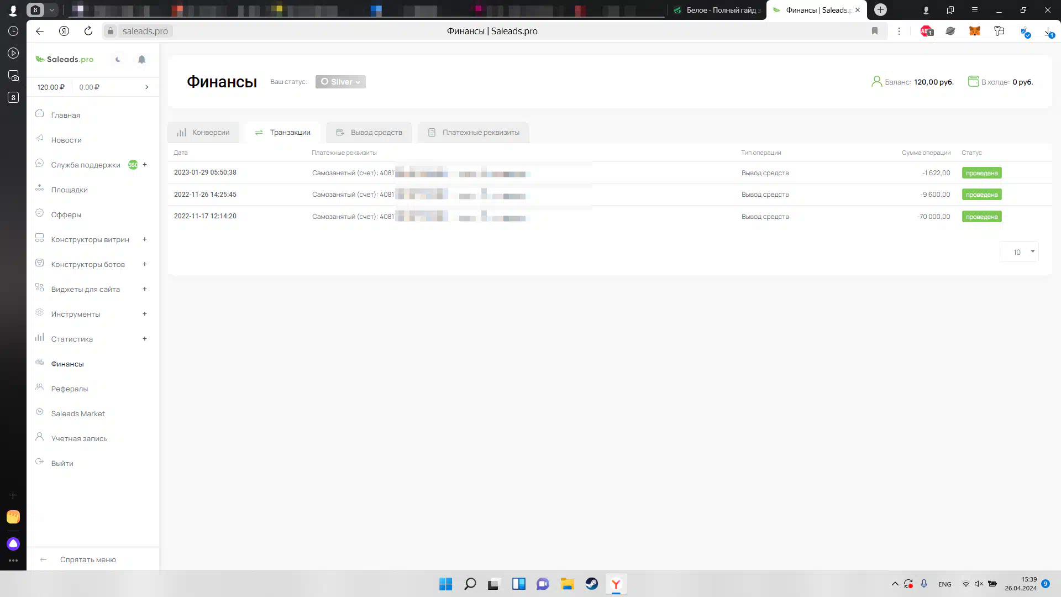Open Служба поддержки in sidebar
Screen dimensions: 1061x597
pyautogui.click(x=86, y=165)
